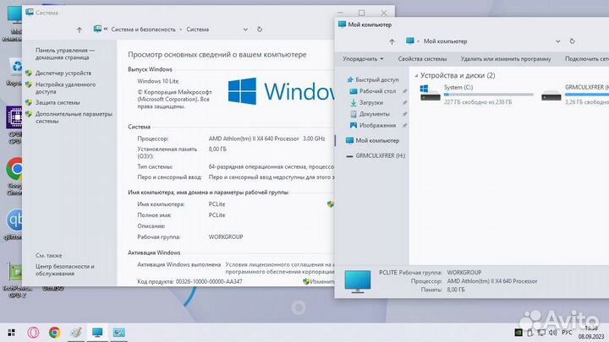Launch Opera from the taskbar
Image resolution: width=609 pixels, height=342 pixels.
tap(33, 333)
